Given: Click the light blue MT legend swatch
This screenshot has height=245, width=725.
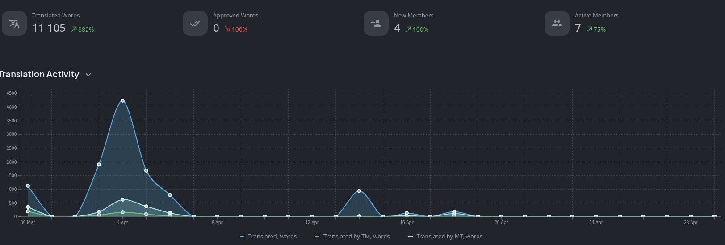Looking at the screenshot, I should pos(411,236).
